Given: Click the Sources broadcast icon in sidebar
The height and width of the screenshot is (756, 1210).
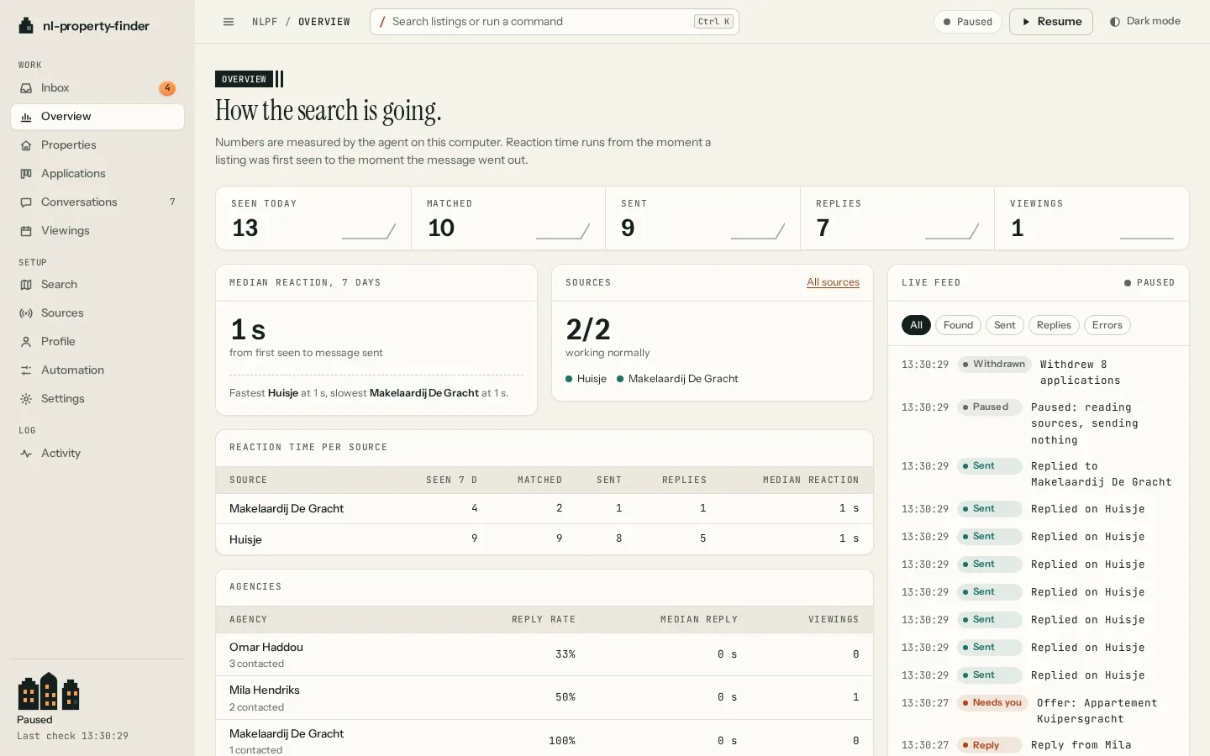Looking at the screenshot, I should point(26,313).
